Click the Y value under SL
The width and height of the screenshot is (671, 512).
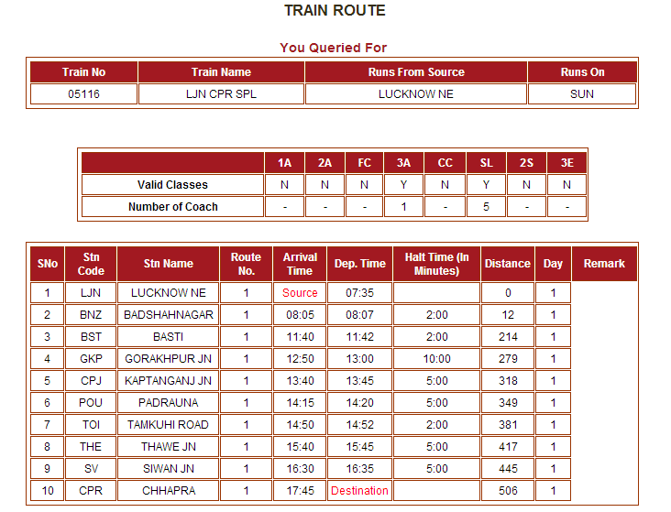tap(486, 185)
